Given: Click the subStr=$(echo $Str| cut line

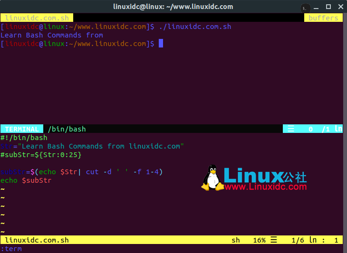Looking at the screenshot, I should pos(81,172).
